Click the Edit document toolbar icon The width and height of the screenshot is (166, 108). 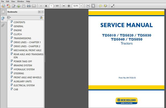pyautogui.click(x=14, y=6)
